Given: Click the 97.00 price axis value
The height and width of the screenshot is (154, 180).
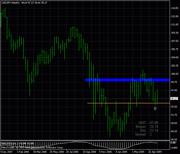Looking at the screenshot, I should click(x=174, y=90).
